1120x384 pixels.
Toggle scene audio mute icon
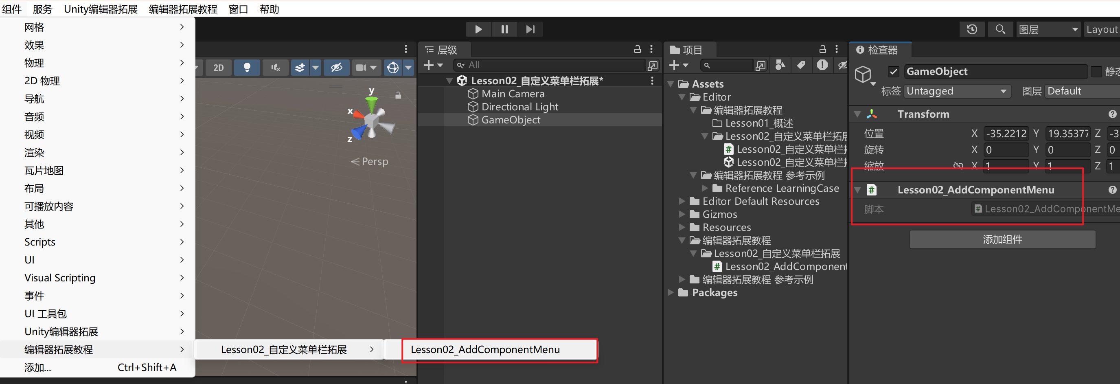point(275,68)
